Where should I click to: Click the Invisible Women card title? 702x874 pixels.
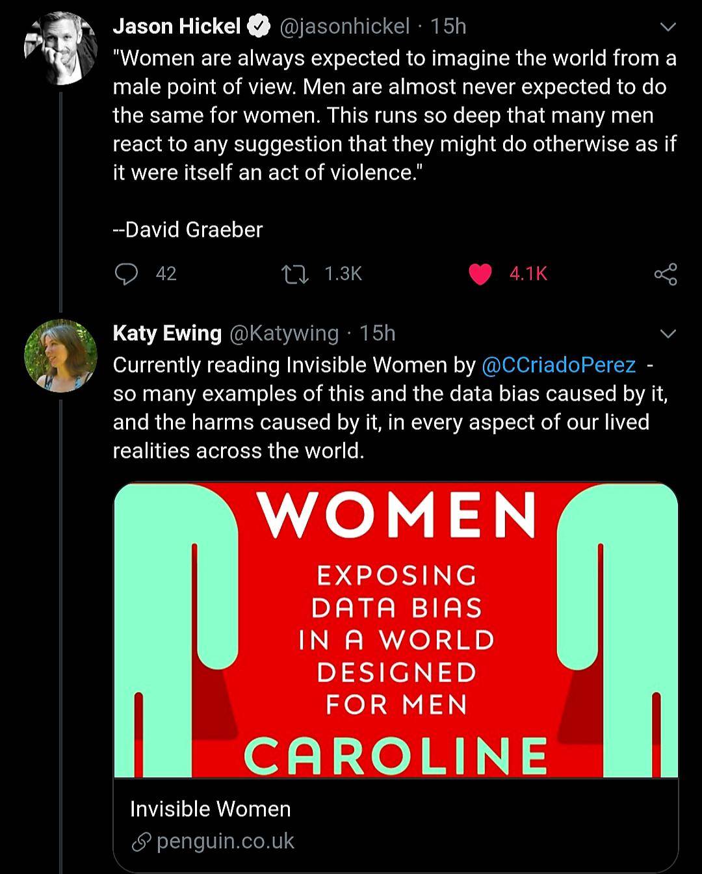click(210, 809)
